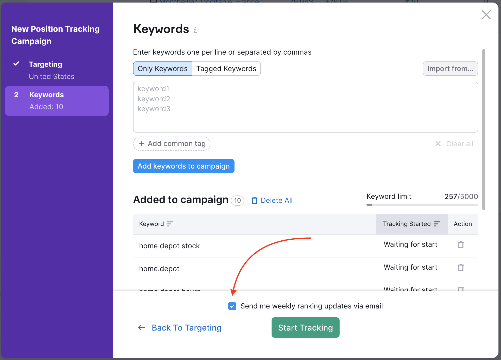Close the campaign dialog with X icon
Image resolution: width=501 pixels, height=360 pixels.
point(486,15)
